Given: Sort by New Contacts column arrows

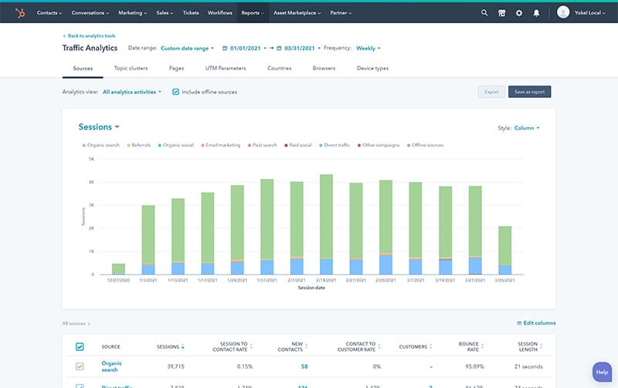Looking at the screenshot, I should pyautogui.click(x=306, y=346).
